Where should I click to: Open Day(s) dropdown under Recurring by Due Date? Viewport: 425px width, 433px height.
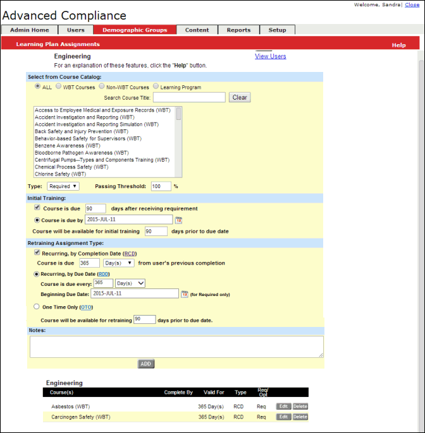(130, 283)
